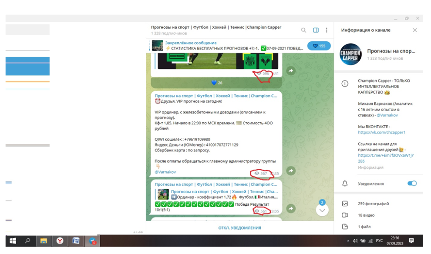431x254 pixels.
Task: Open the volume control in tray
Action: [355, 241]
